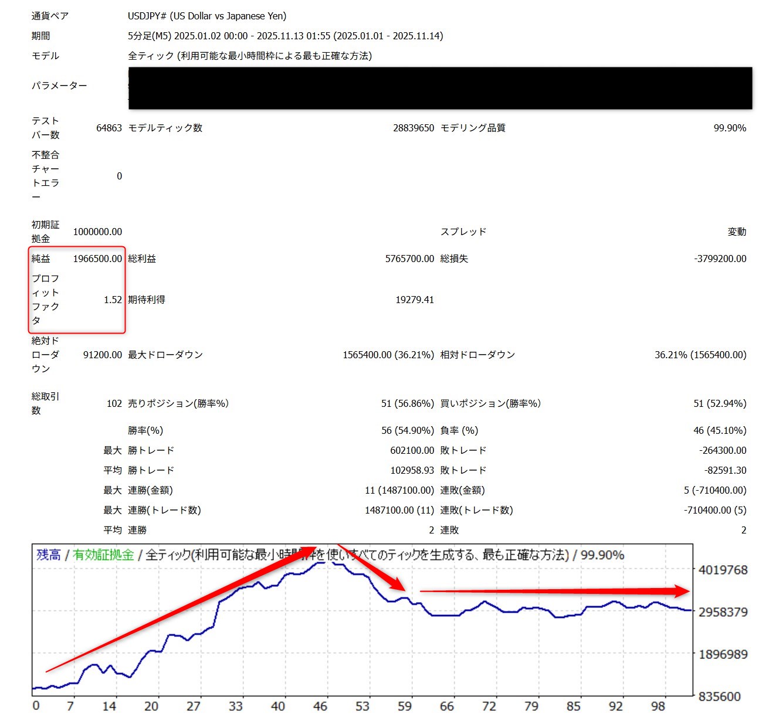Viewport: 779px width, 717px height.
Task: Click the initial deposit value 1000000.00
Action: (97, 232)
